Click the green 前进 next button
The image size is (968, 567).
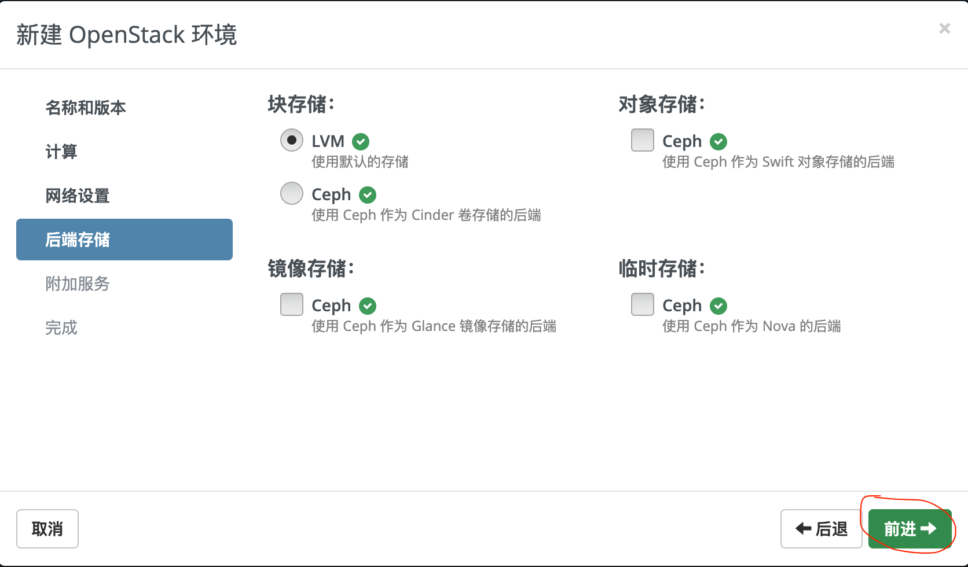pos(910,529)
